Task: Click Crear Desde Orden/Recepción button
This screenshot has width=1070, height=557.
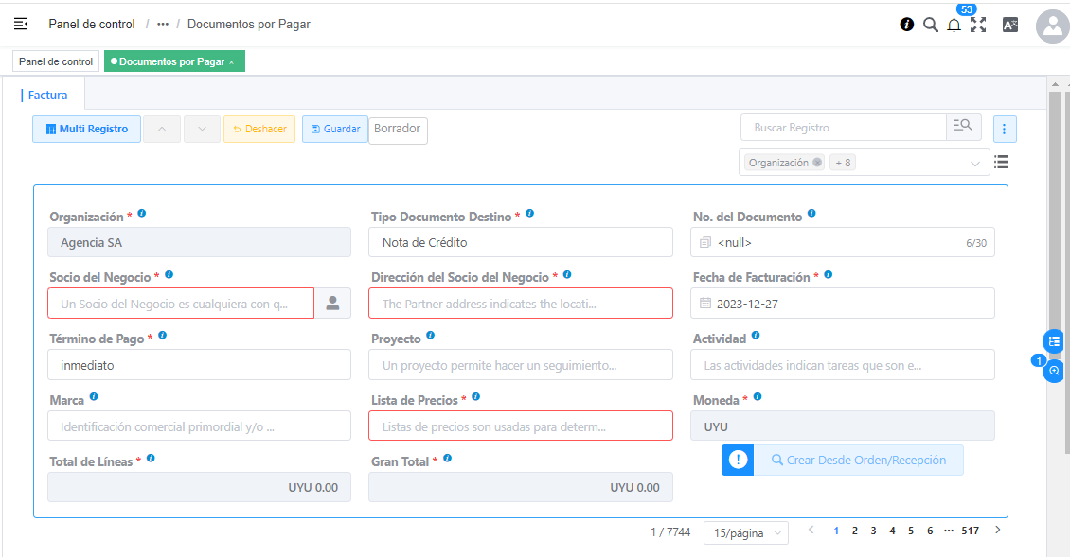Action: point(858,461)
